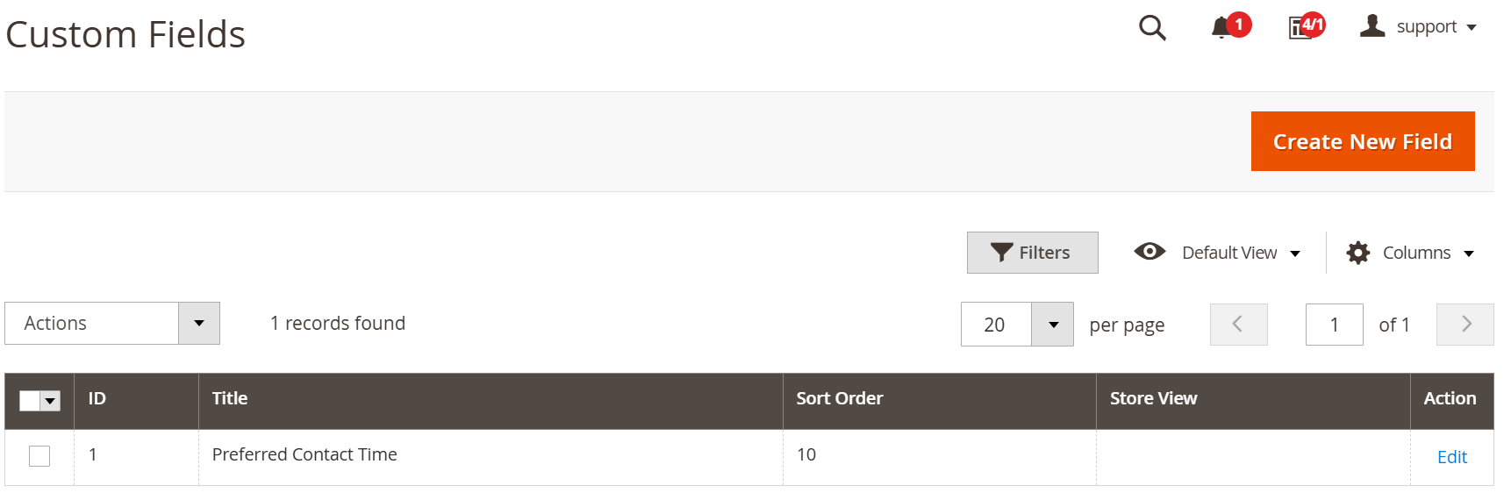Open the support account menu
This screenshot has width=1504, height=500.
pyautogui.click(x=1418, y=26)
